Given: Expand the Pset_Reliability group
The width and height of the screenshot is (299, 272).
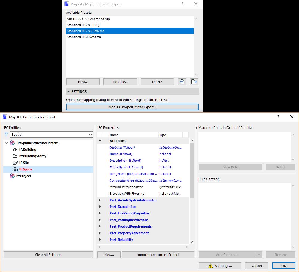Looking at the screenshot, I should (x=100, y=239).
